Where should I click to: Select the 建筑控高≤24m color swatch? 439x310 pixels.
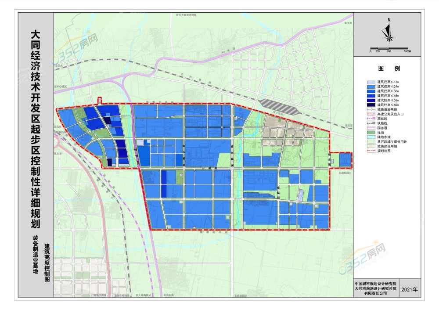(371, 87)
